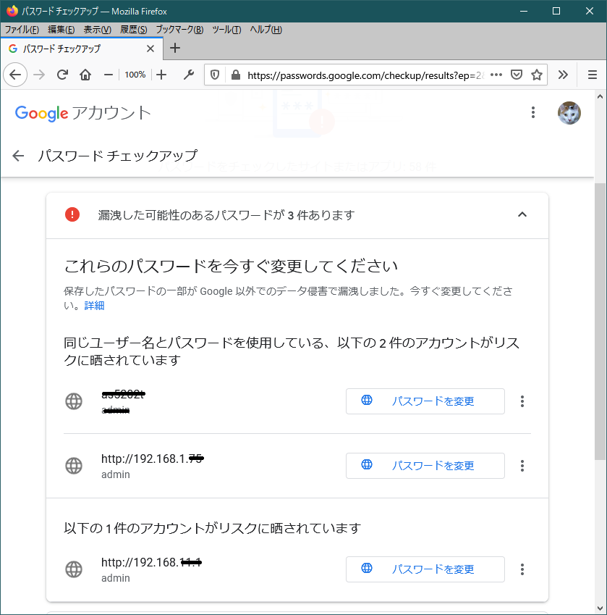
Task: Open the Firefox home page
Action: [x=85, y=75]
